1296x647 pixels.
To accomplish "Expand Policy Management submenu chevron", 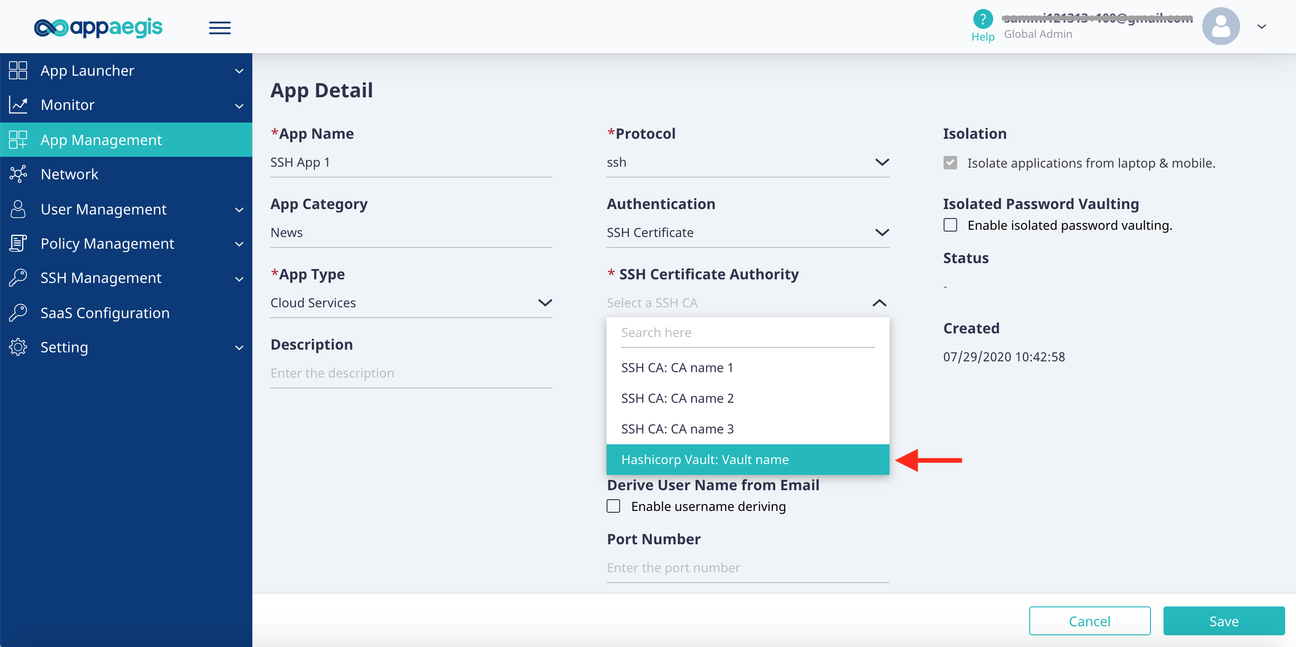I will point(239,245).
